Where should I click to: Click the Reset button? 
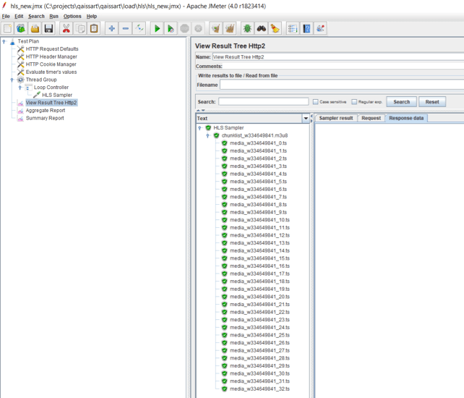click(432, 102)
